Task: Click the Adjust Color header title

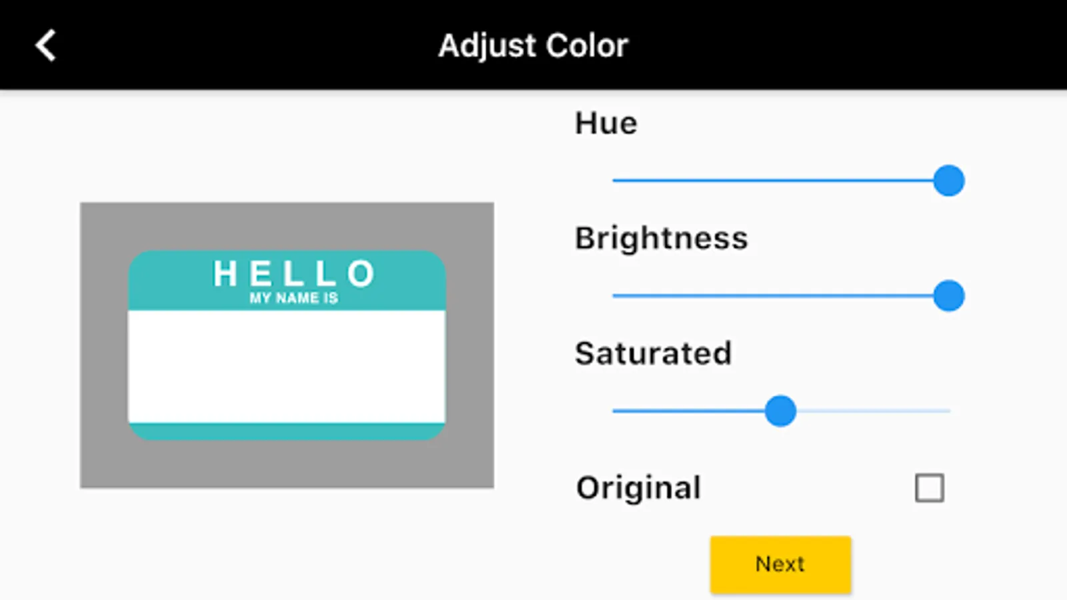Action: 533,46
